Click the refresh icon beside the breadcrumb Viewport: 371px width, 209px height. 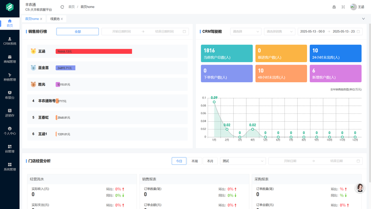click(62, 7)
